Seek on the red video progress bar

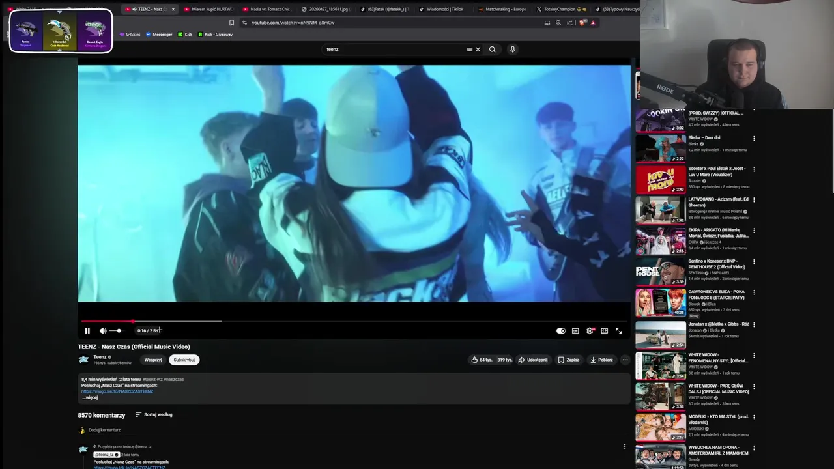[x=353, y=321]
